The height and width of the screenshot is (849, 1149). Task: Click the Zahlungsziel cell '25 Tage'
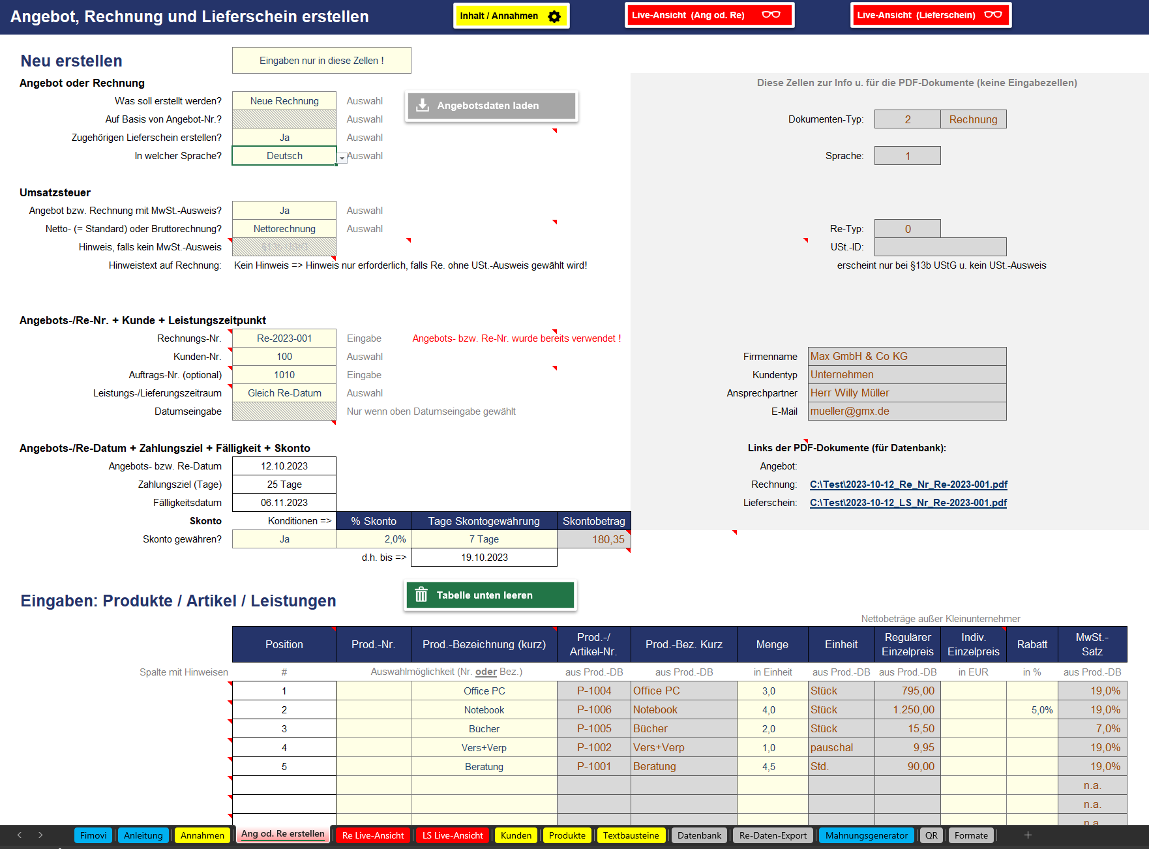click(x=284, y=484)
